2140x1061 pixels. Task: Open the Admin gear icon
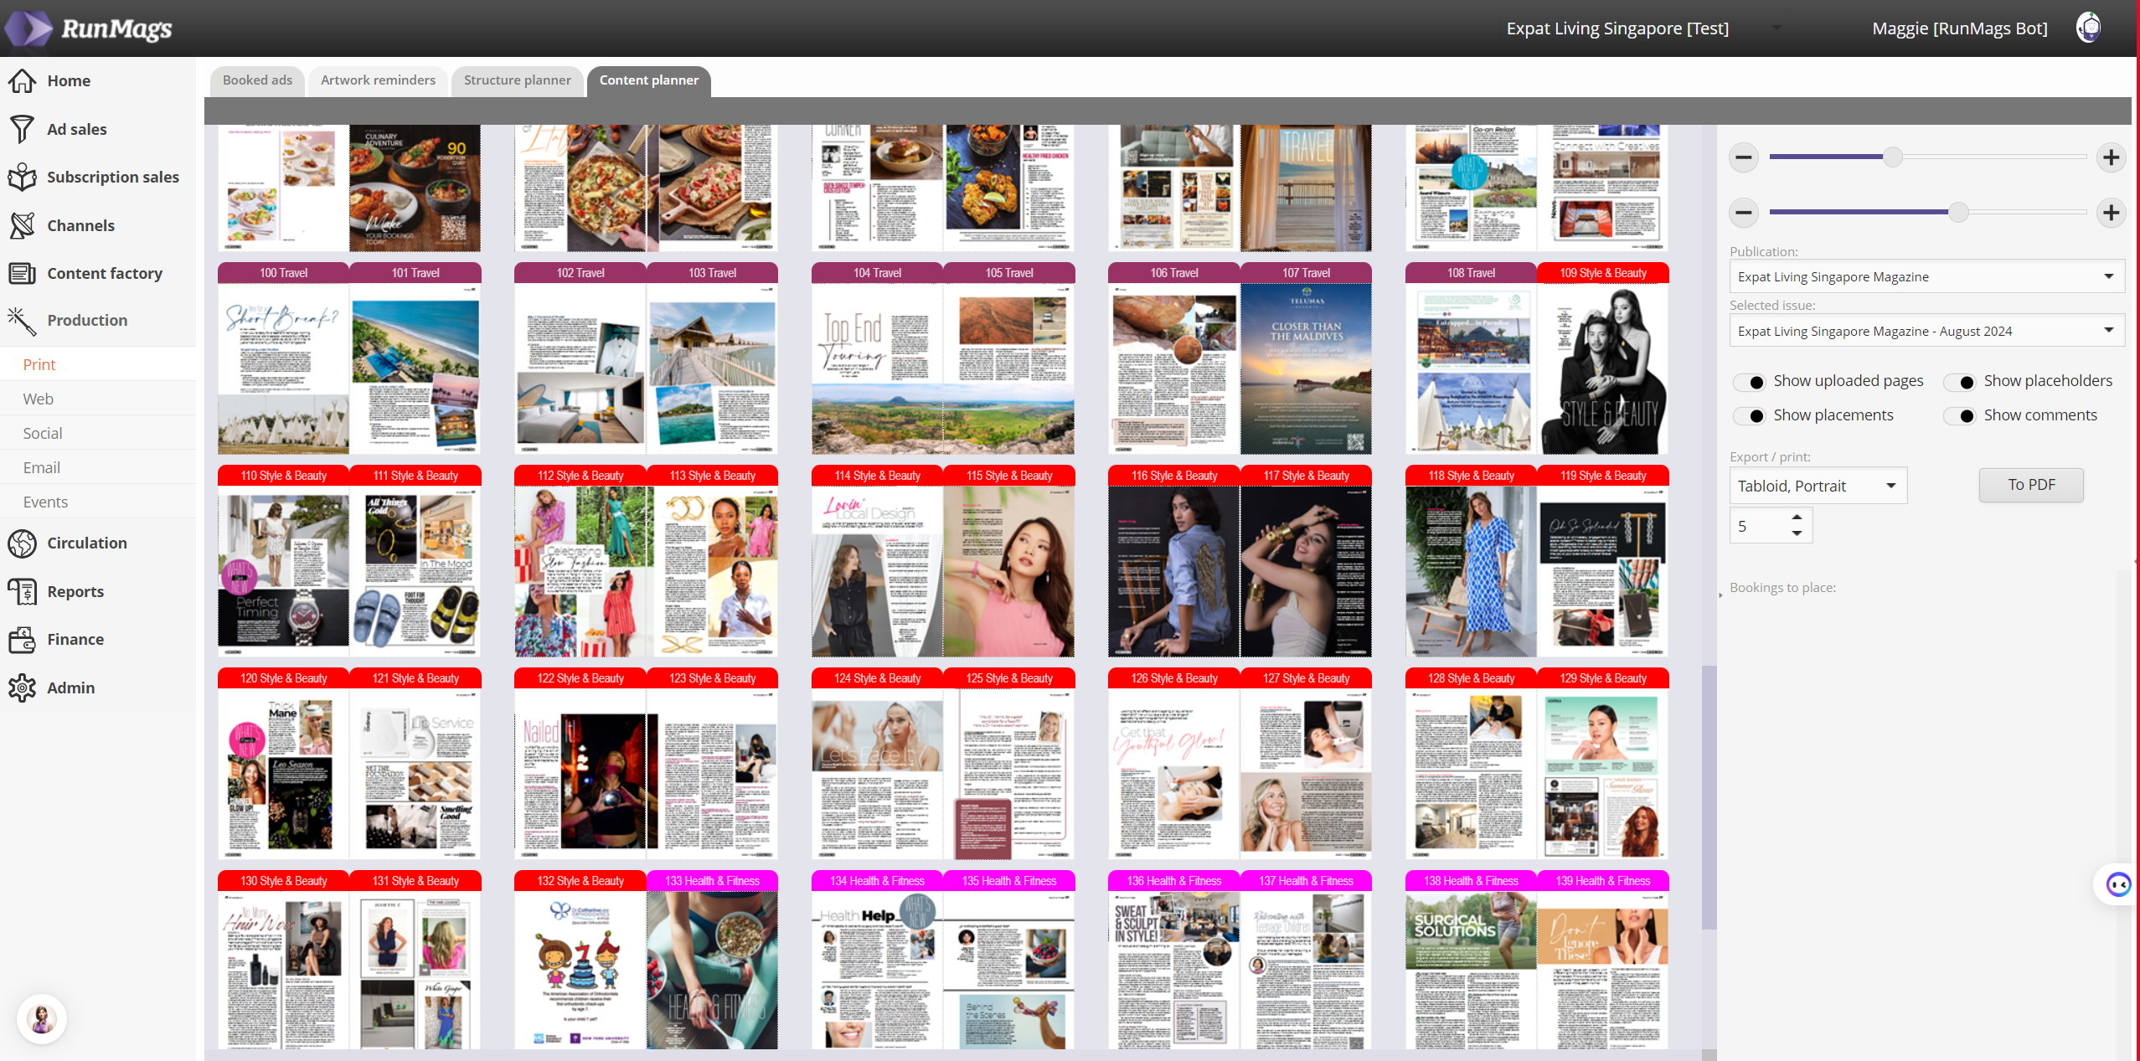point(23,688)
